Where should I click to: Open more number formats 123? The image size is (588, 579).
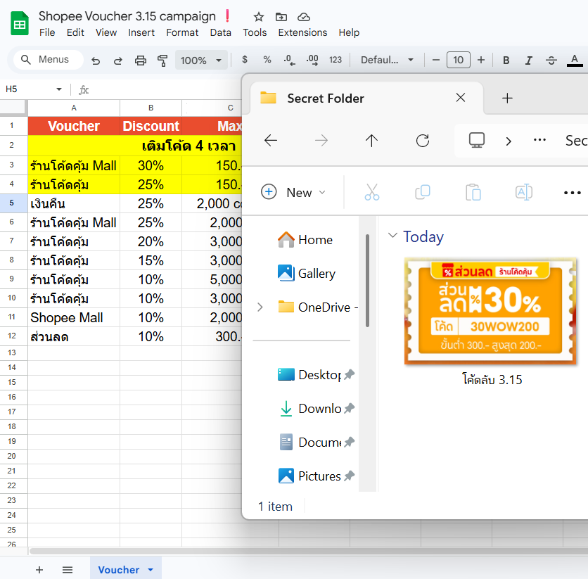(335, 60)
